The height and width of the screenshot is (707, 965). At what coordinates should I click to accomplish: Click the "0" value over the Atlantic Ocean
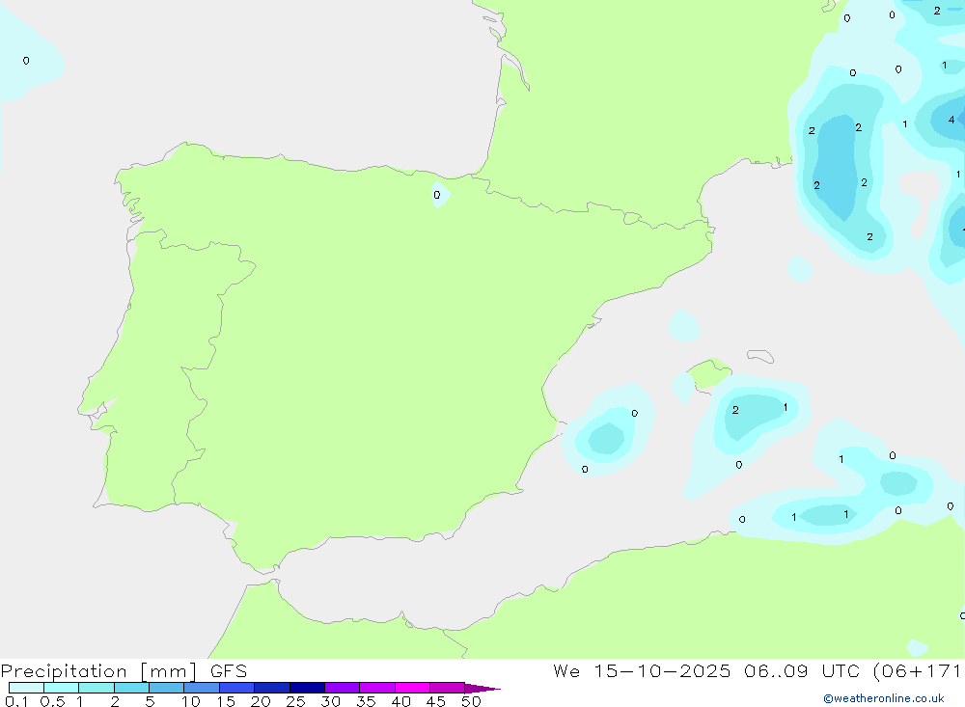pyautogui.click(x=26, y=61)
